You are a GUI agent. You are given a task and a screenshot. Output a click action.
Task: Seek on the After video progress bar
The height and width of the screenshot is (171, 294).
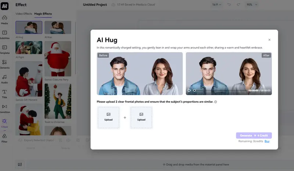coord(220,90)
